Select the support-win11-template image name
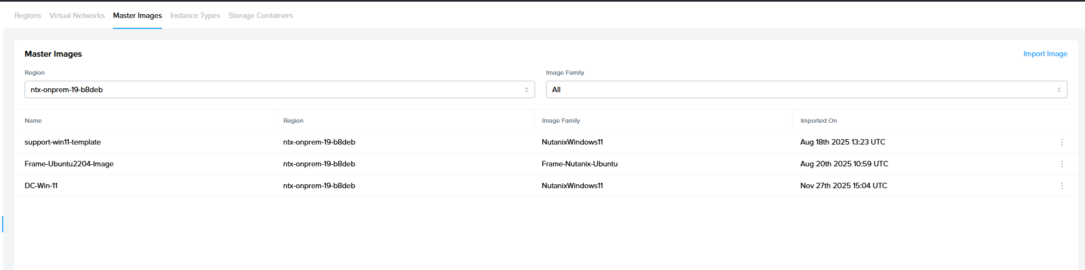1085x270 pixels. pos(63,142)
